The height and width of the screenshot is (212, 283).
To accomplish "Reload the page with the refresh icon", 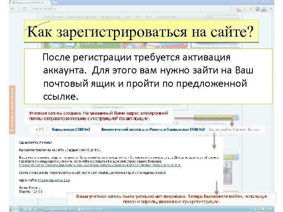I will click(25, 9).
